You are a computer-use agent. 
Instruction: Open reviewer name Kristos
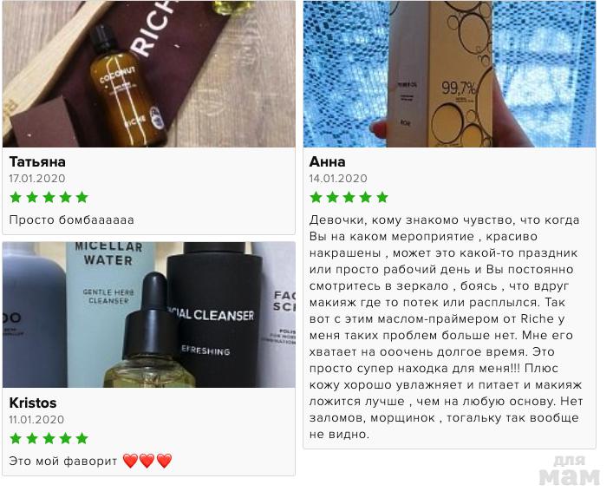point(33,403)
